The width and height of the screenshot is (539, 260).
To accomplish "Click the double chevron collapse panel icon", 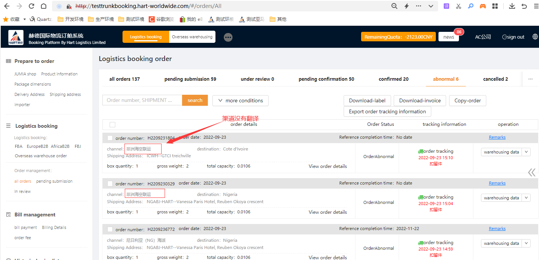I will (532, 173).
